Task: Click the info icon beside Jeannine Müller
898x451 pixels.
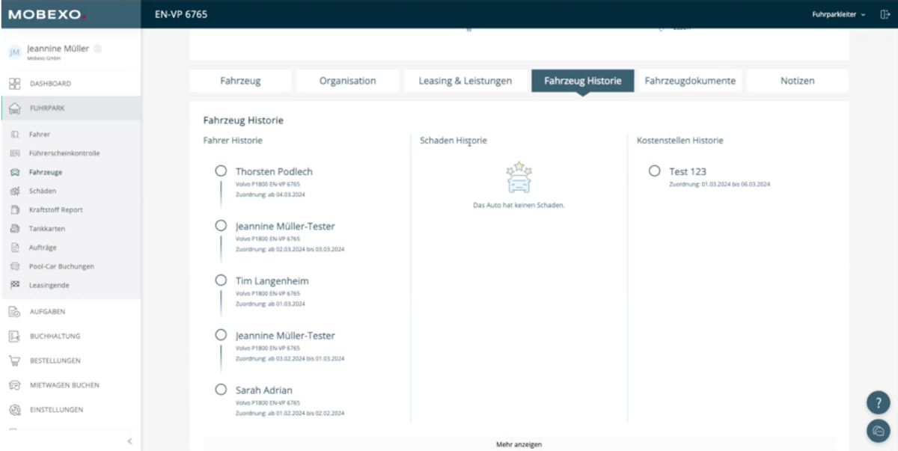Action: 98,49
